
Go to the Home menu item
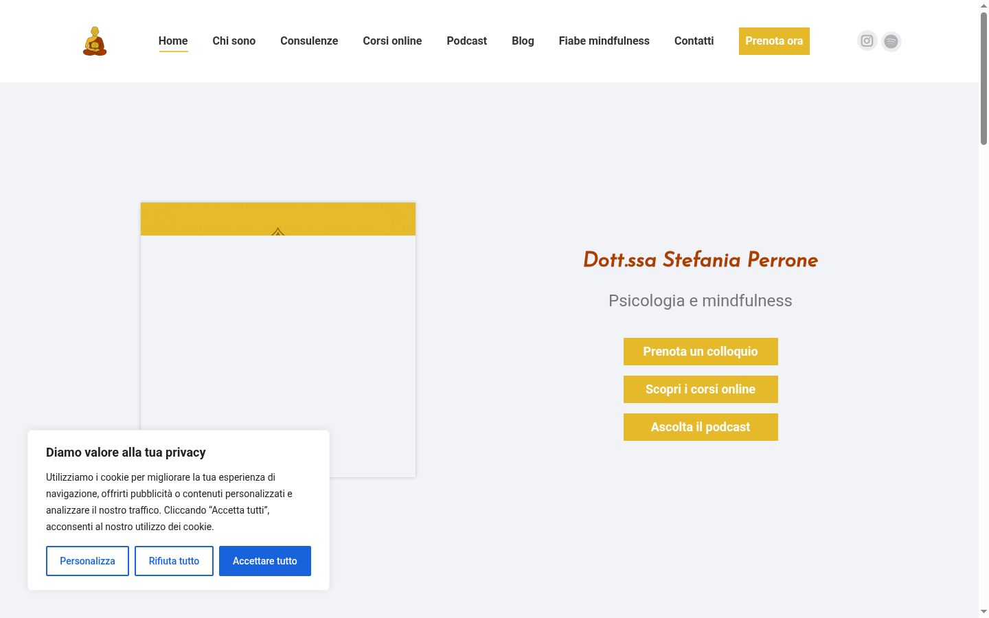pyautogui.click(x=173, y=41)
